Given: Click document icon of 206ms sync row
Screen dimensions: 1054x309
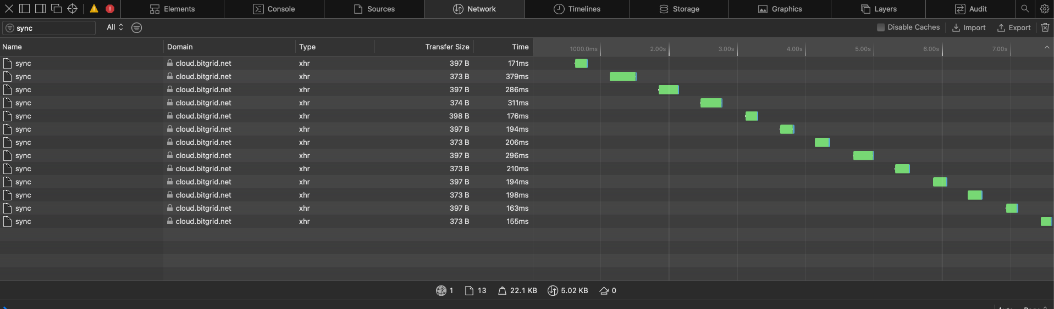Looking at the screenshot, I should click(7, 142).
